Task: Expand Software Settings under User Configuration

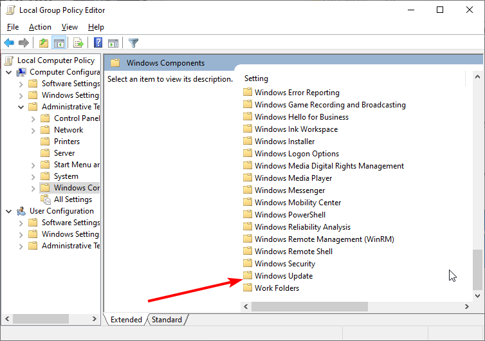Action: [21, 223]
